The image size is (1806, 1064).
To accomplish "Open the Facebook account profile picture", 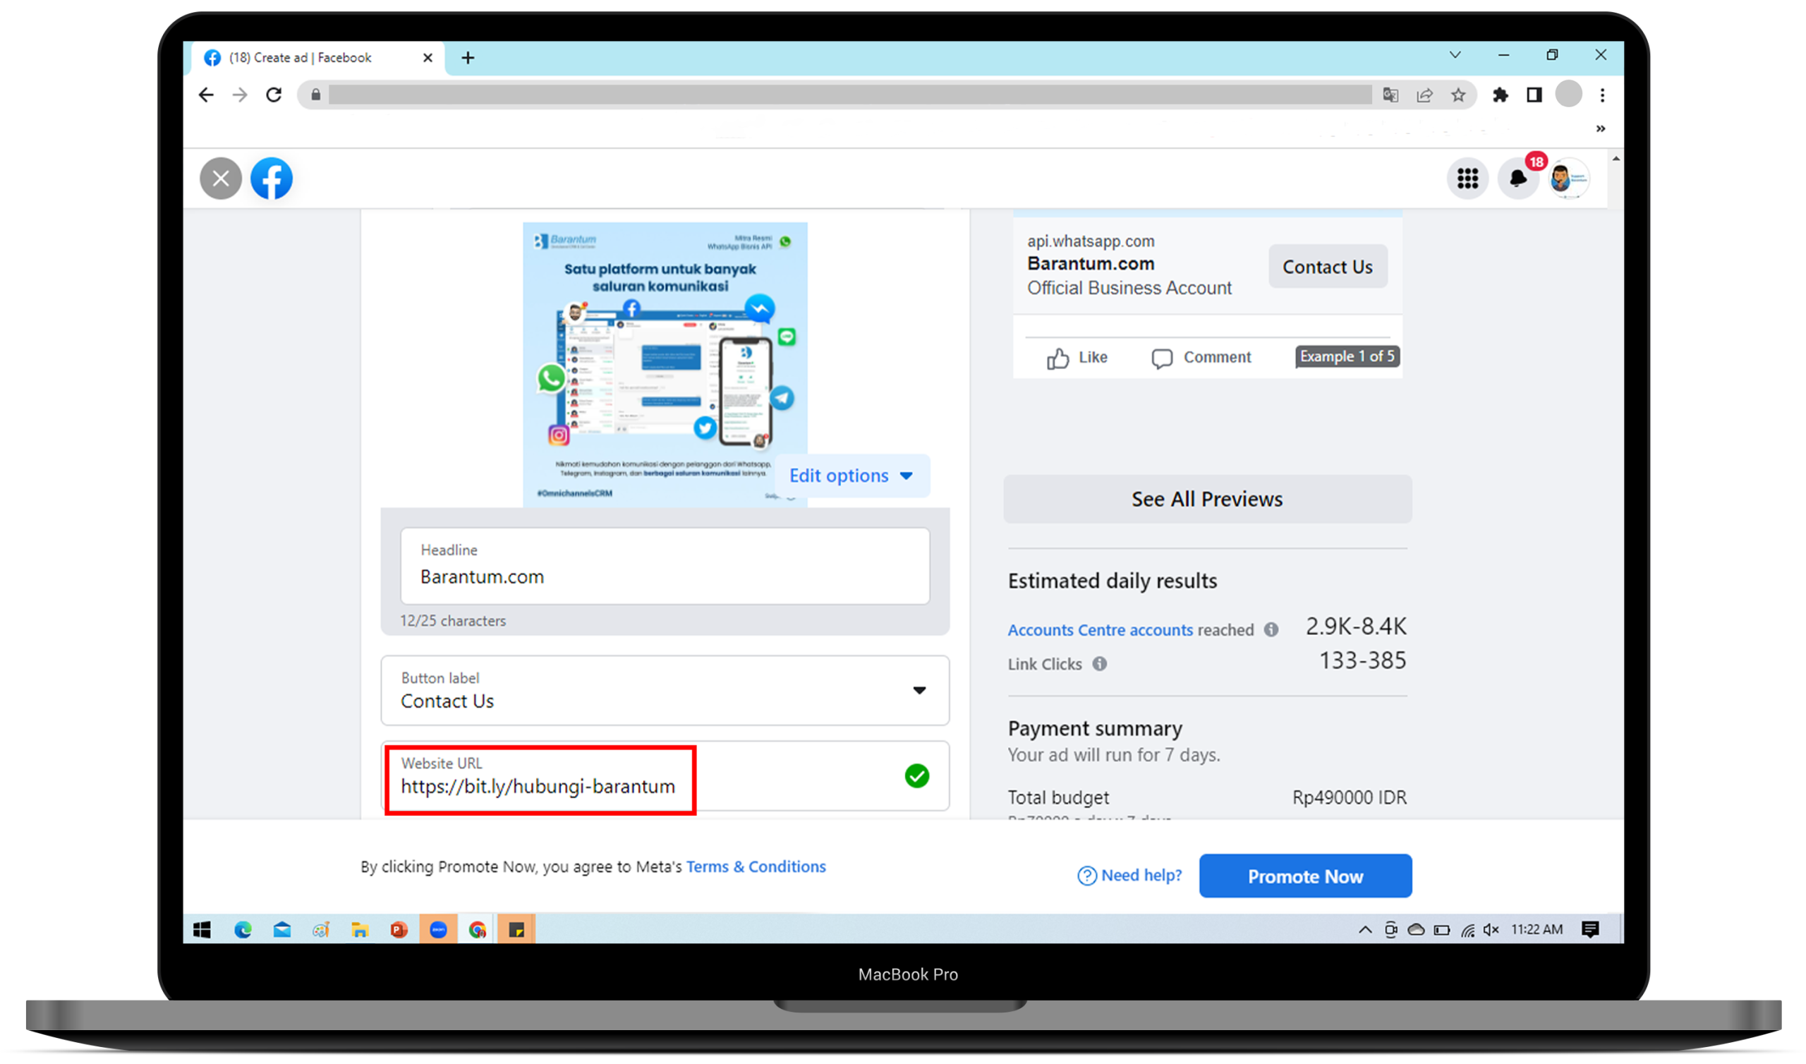I will tap(1568, 179).
